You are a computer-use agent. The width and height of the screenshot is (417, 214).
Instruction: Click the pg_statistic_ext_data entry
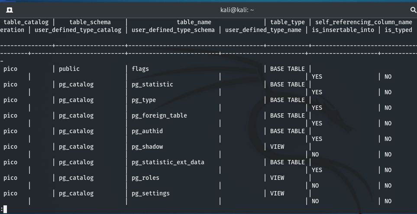tap(168, 162)
